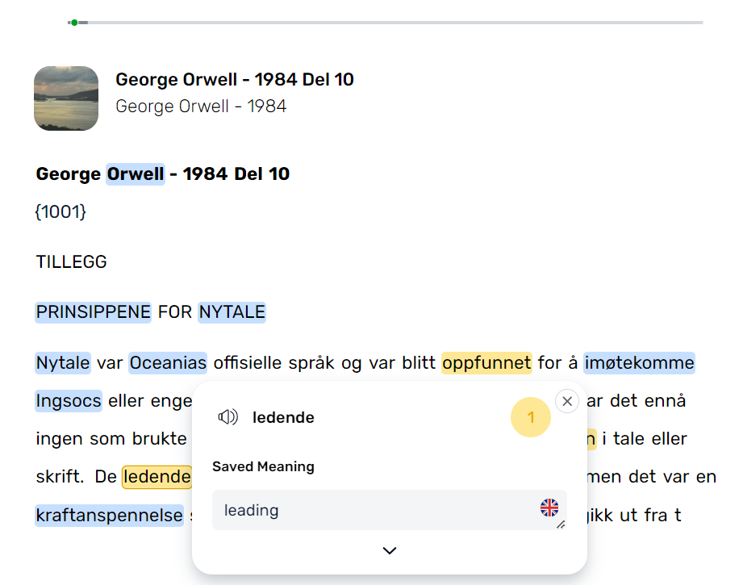Screen dimensions: 743x585
Task: Select the highlighted word NYTALE
Action: [232, 312]
